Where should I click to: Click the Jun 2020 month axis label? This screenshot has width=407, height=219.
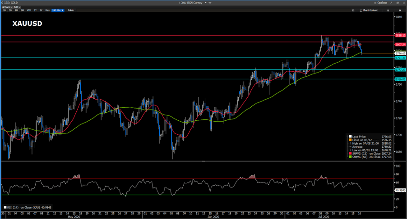pos(213,217)
